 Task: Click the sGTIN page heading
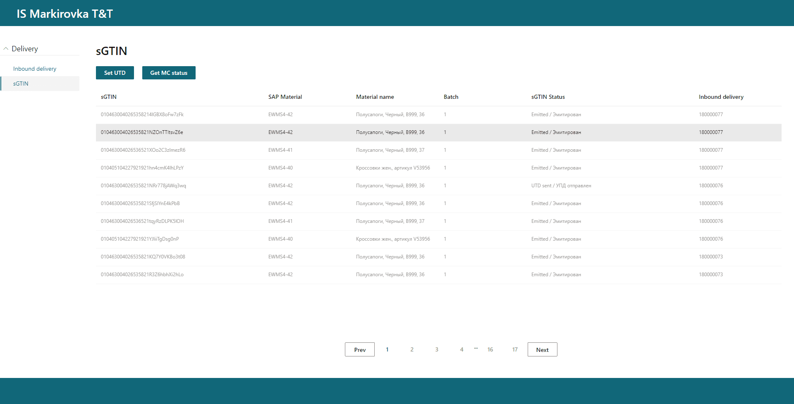coord(112,51)
